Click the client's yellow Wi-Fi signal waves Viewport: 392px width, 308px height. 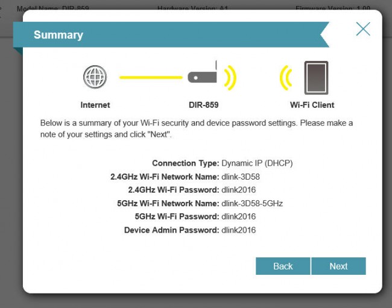click(286, 78)
